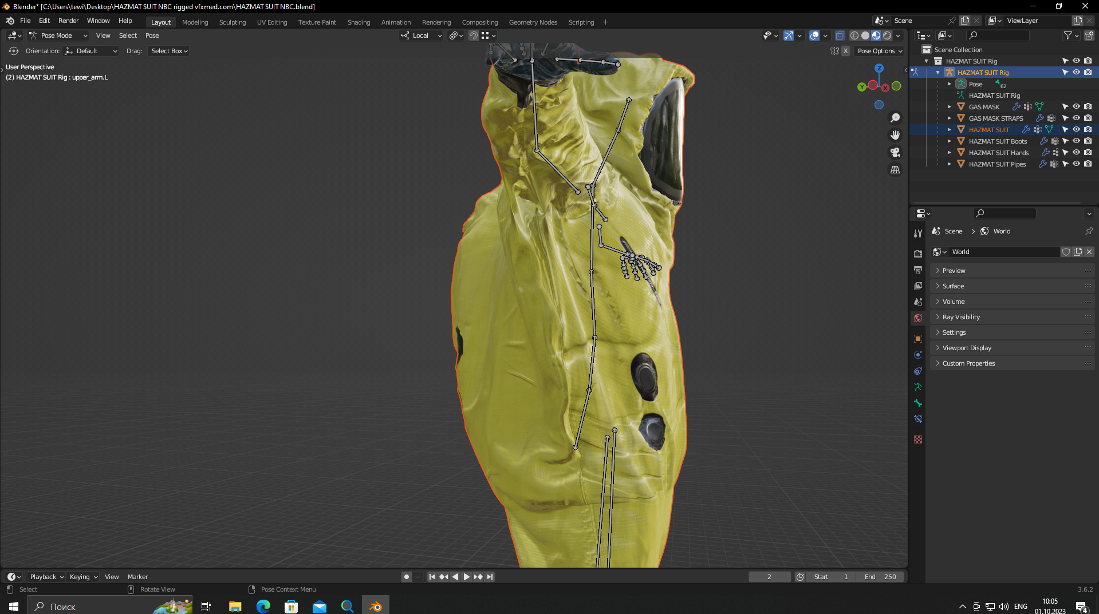The image size is (1099, 614).
Task: Open the Pose menu in viewport header
Action: click(152, 35)
